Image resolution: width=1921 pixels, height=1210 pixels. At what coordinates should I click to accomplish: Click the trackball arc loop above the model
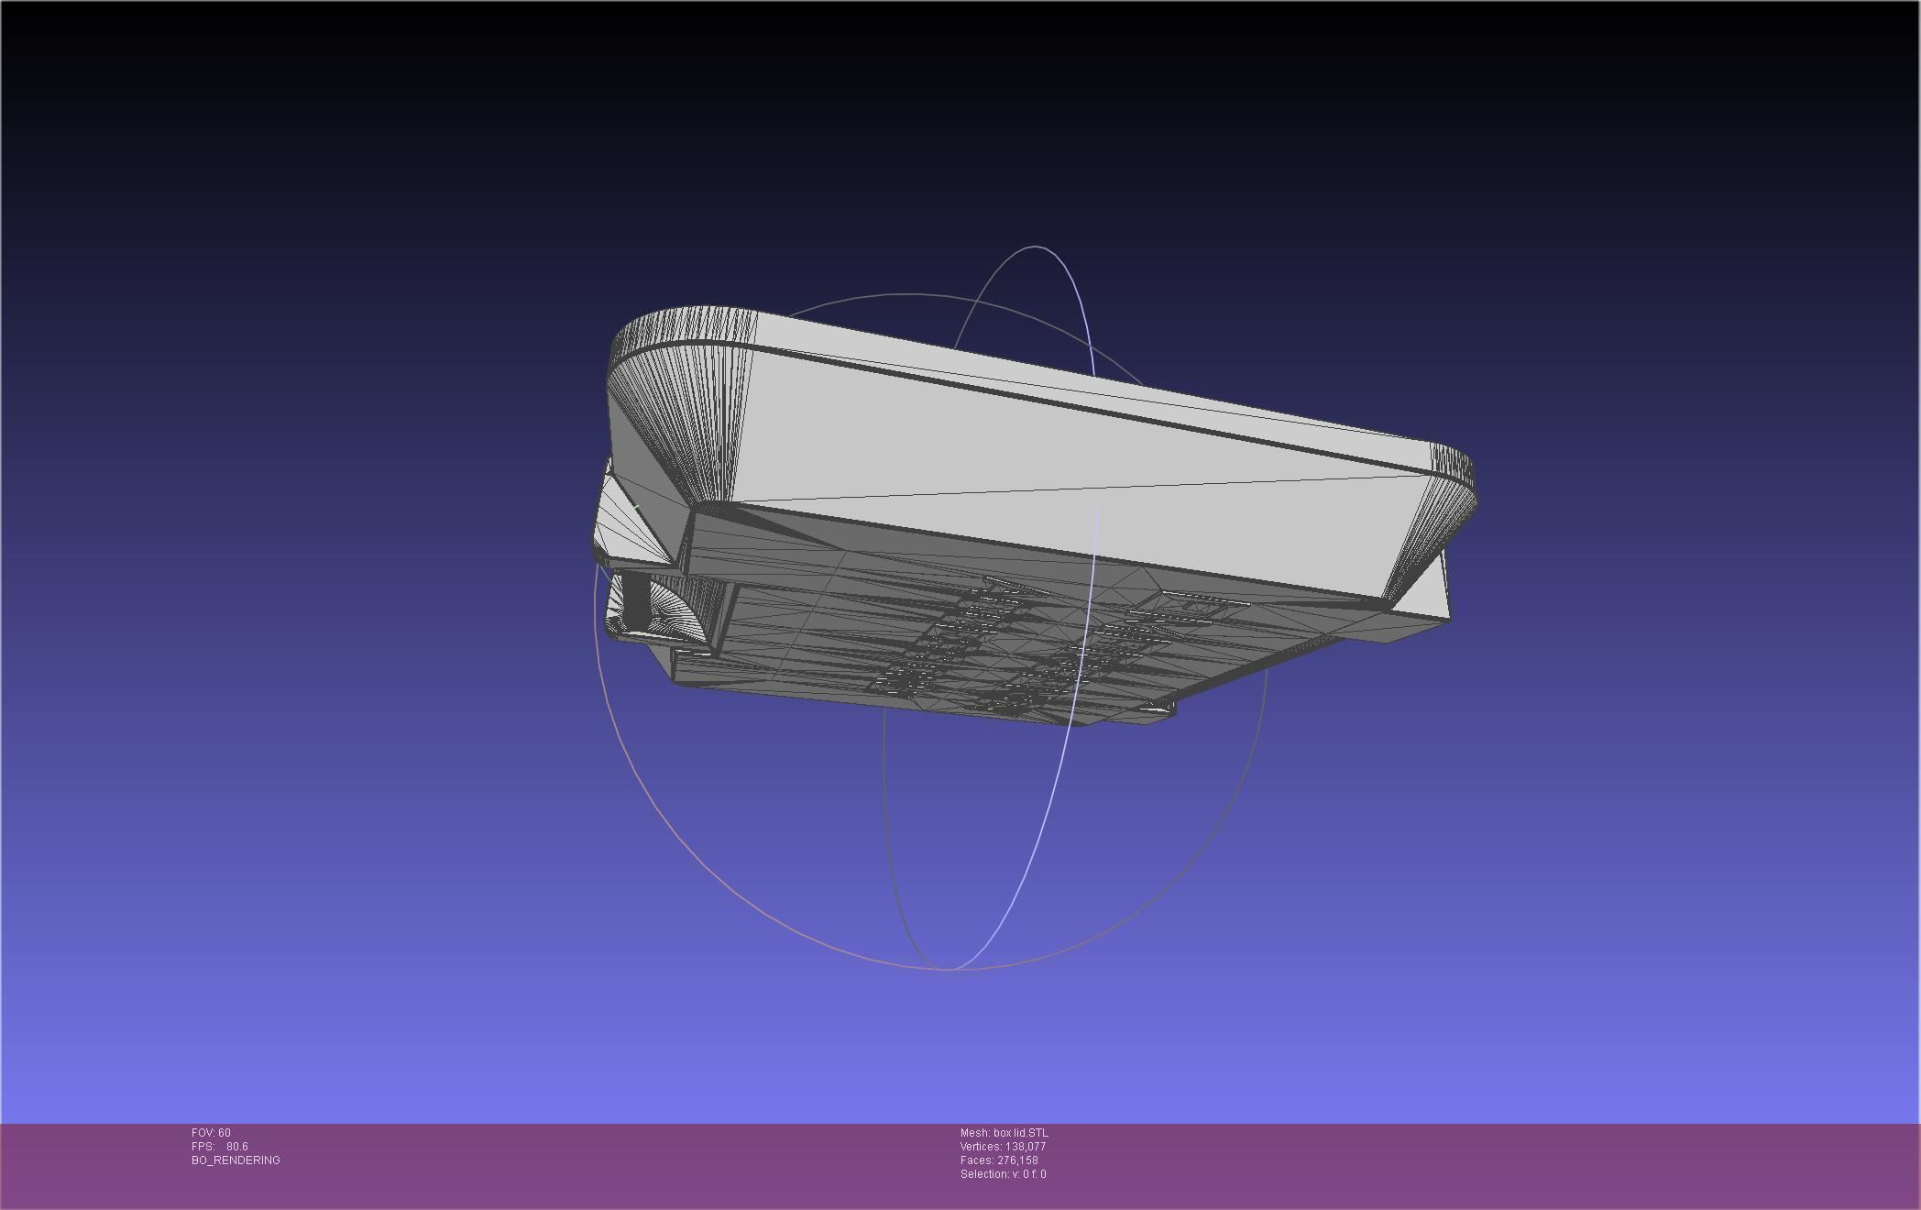coord(1036,247)
